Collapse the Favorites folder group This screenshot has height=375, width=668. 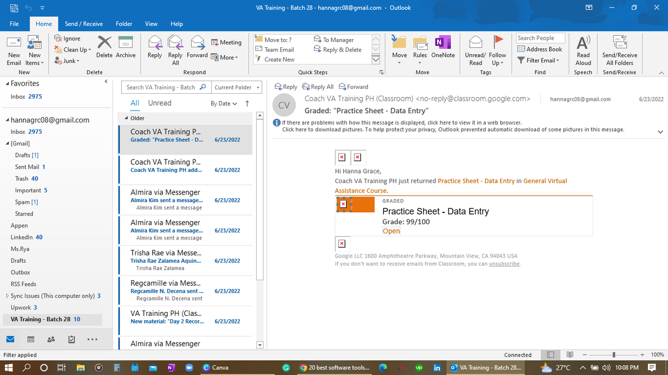click(8, 84)
